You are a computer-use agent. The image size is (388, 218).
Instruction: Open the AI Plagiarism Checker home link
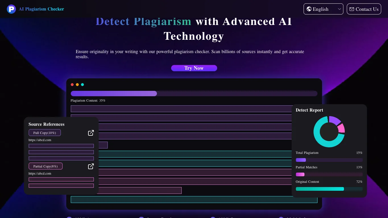[x=41, y=9]
